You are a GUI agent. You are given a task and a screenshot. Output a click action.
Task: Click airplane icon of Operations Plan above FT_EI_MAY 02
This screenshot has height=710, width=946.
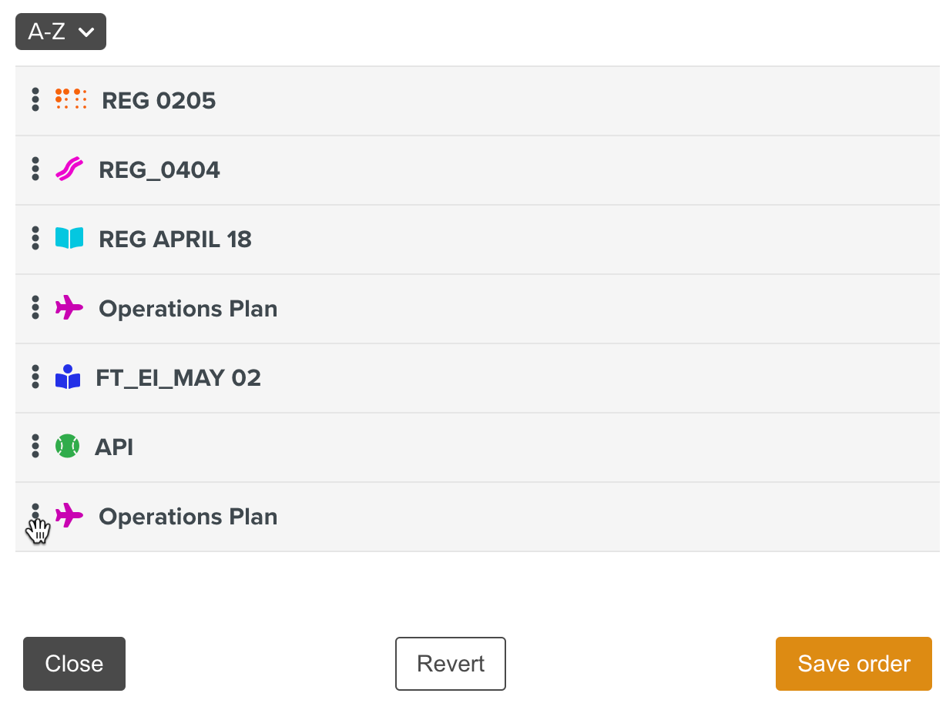pyautogui.click(x=69, y=308)
